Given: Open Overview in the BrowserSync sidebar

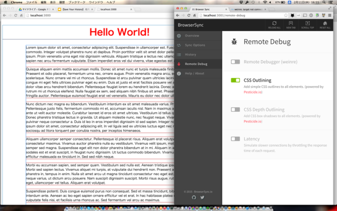Looking at the screenshot, I should coord(192,35).
